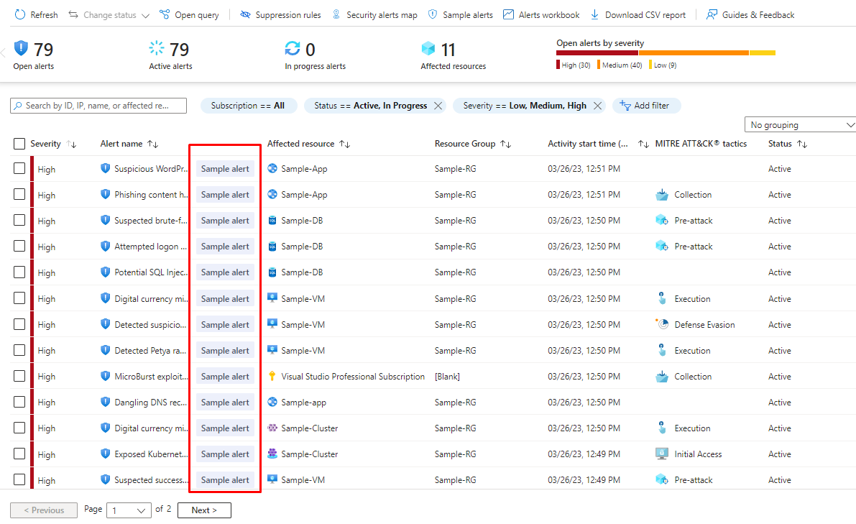The image size is (856, 524).
Task: Open the page number dropdown
Action: click(129, 510)
